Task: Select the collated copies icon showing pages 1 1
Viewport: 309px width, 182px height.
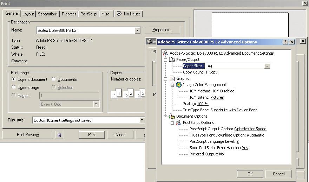Action: coord(116,94)
